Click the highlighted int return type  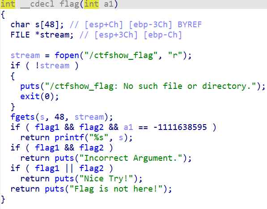coord(8,4)
